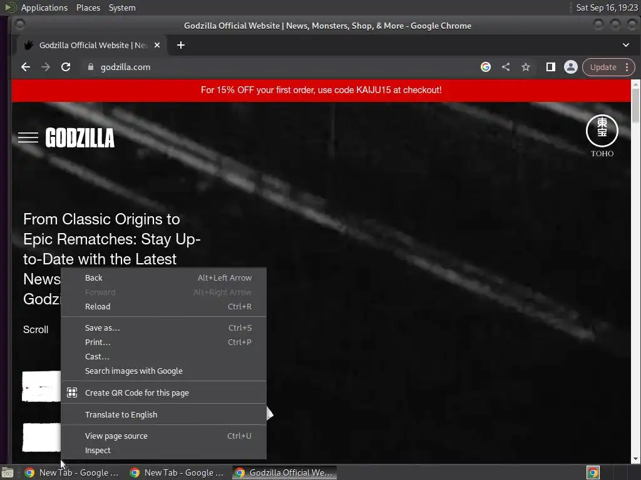Choose Cast… from the context menu
Screen dimensions: 641x480
[x=163, y=356]
